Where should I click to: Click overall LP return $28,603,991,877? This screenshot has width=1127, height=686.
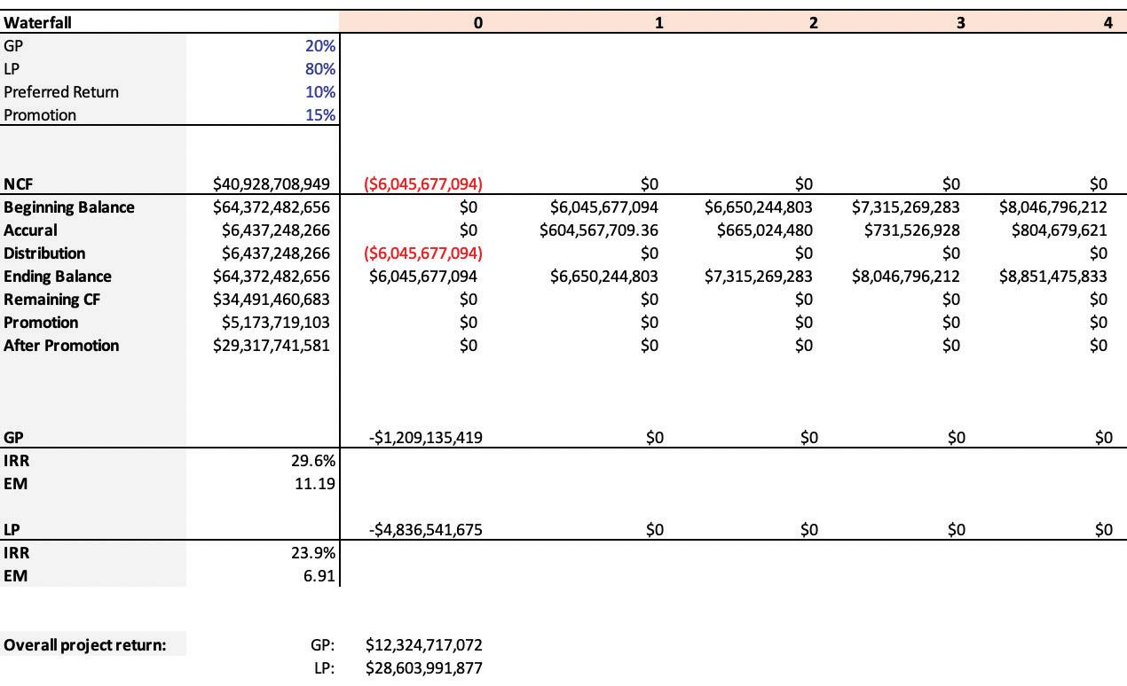point(424,668)
